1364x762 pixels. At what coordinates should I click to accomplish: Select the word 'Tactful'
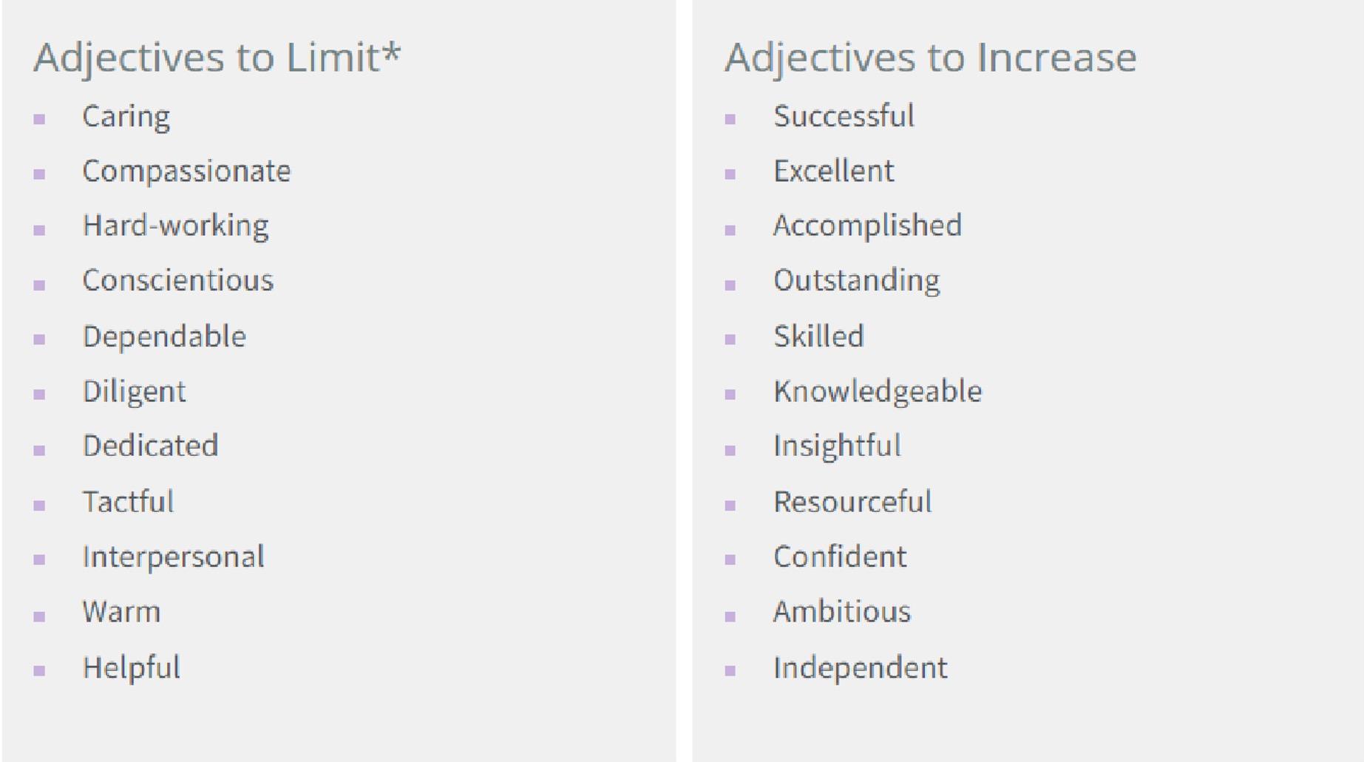pyautogui.click(x=129, y=501)
